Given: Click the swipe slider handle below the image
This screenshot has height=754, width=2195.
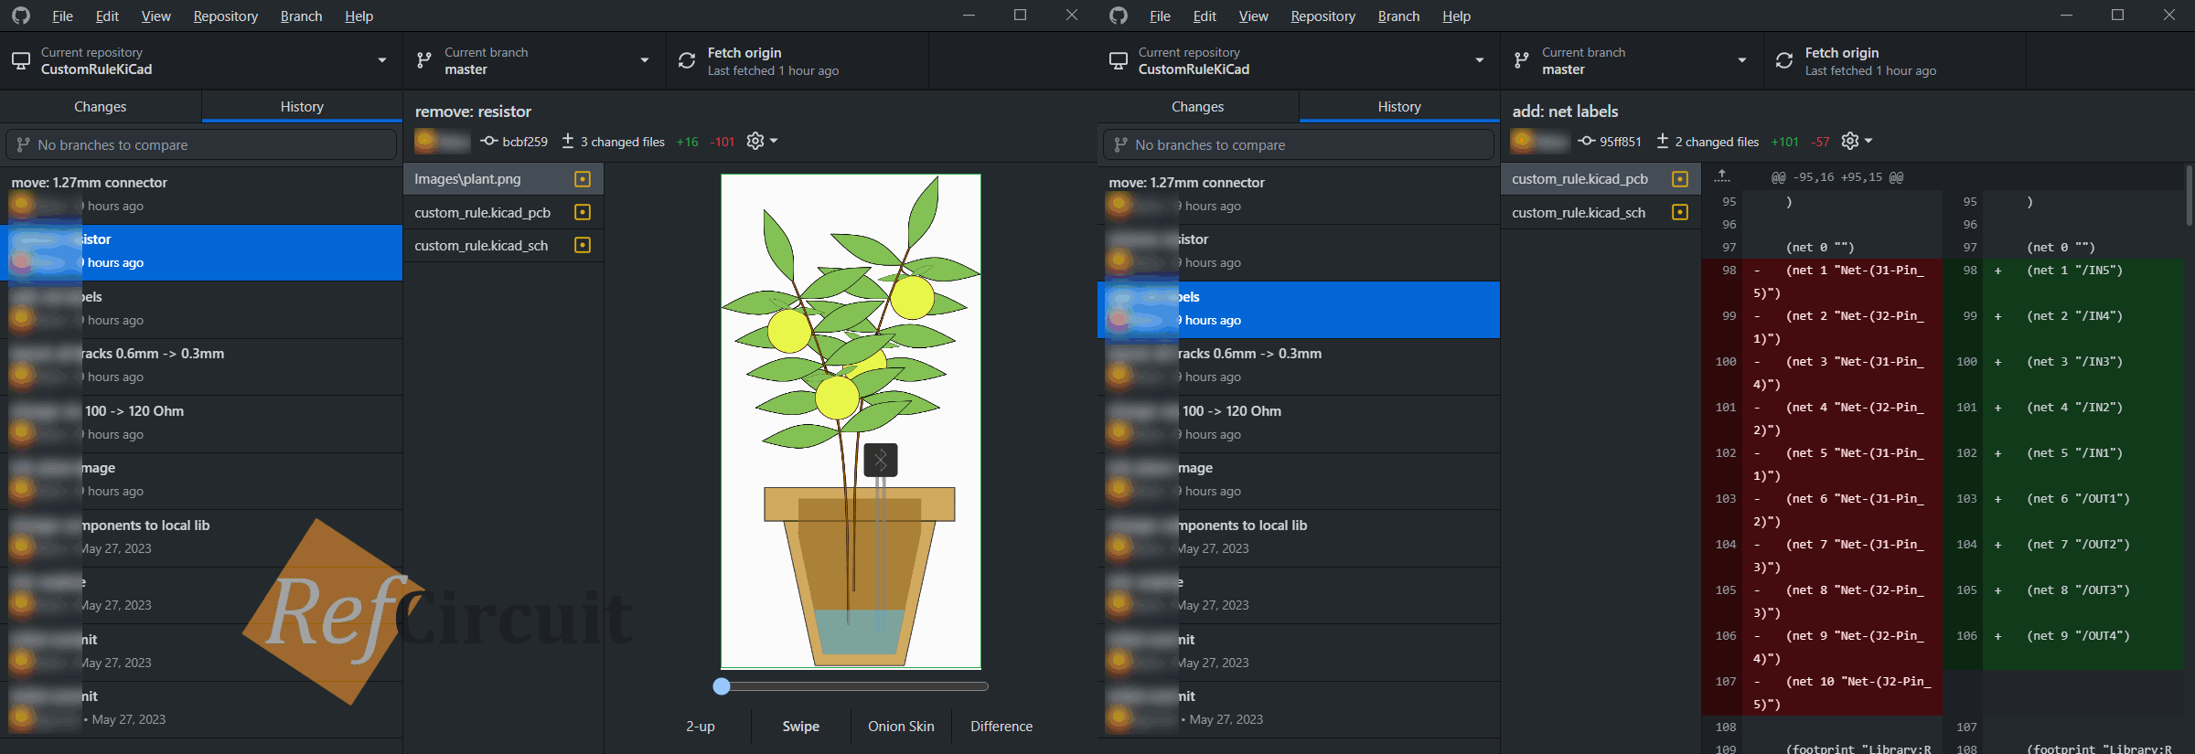Looking at the screenshot, I should coord(722,686).
